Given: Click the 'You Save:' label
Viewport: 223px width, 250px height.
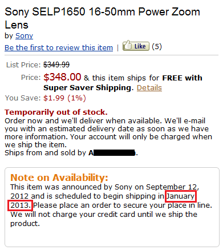Looking at the screenshot, I should click(23, 98).
